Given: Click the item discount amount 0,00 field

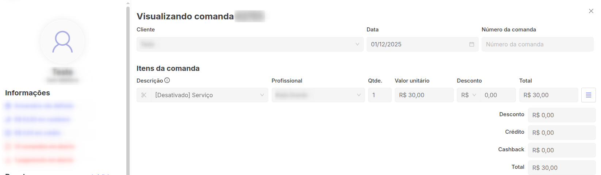Looking at the screenshot, I should (498, 95).
